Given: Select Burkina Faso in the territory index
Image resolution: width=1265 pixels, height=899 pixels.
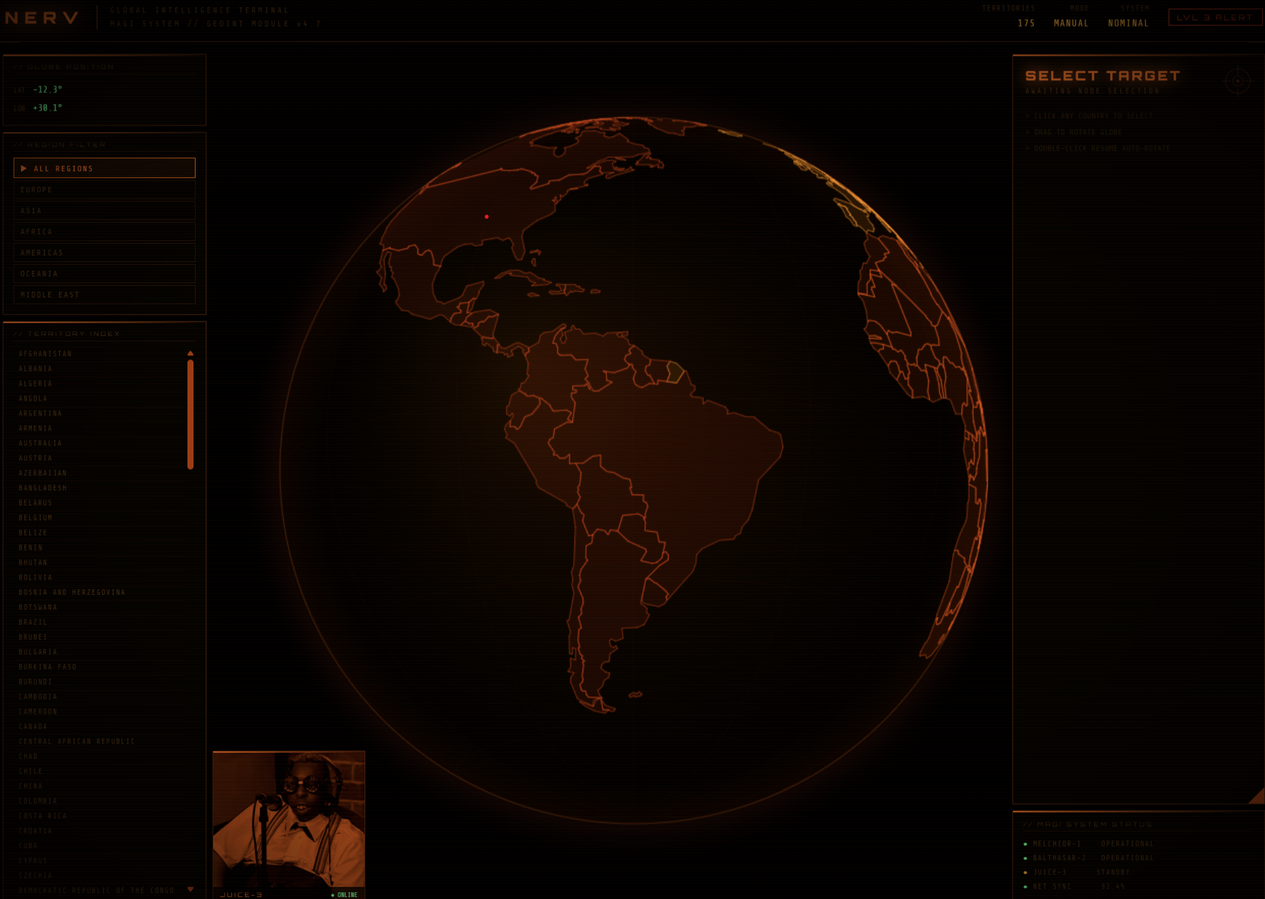Looking at the screenshot, I should (99, 667).
